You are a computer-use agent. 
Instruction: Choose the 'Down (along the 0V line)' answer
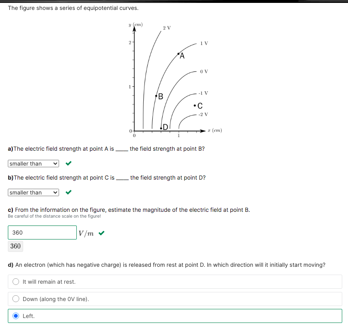coord(15,299)
